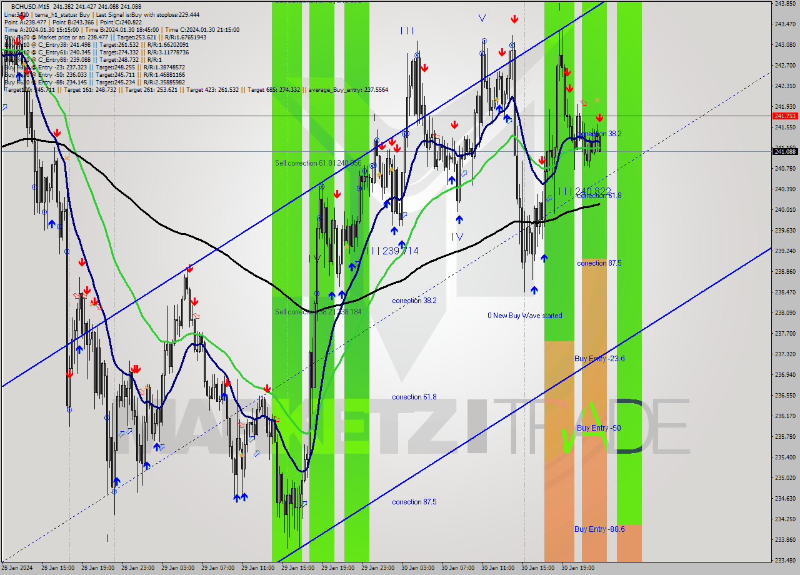Click the 242.310 price axis label
The image size is (800, 575).
pyautogui.click(x=785, y=86)
